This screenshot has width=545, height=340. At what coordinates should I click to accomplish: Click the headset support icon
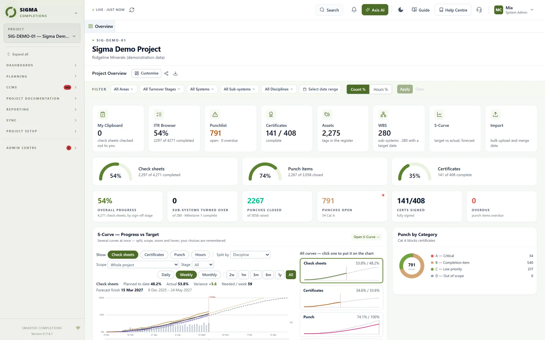tap(479, 10)
